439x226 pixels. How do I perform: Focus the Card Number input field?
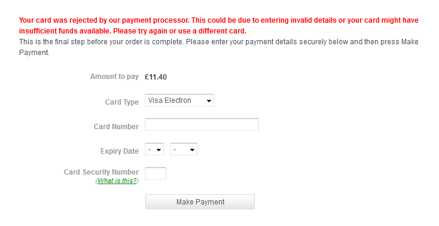tap(202, 124)
